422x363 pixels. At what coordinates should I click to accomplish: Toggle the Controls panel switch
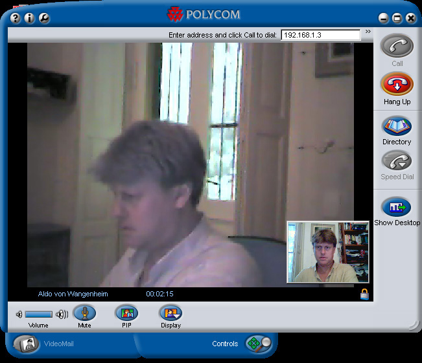click(257, 344)
